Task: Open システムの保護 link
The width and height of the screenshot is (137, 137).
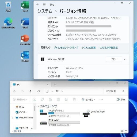Action: (x=89, y=48)
